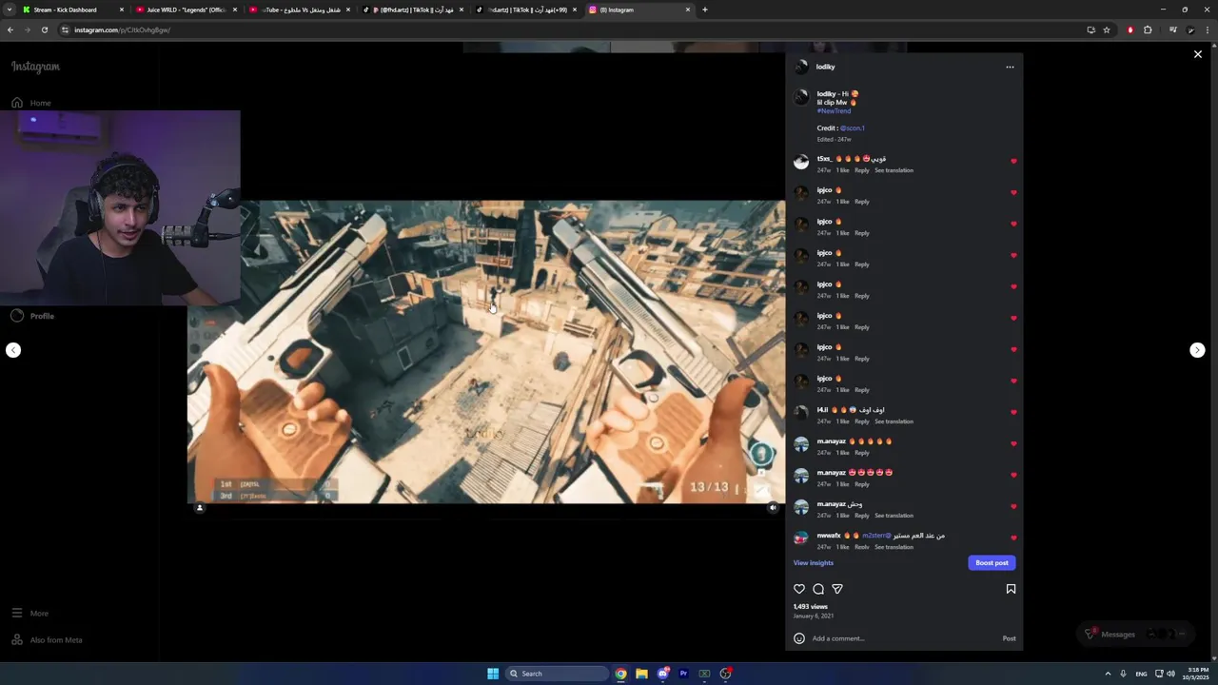Close the post viewer with the X
1218x685 pixels.
point(1198,54)
